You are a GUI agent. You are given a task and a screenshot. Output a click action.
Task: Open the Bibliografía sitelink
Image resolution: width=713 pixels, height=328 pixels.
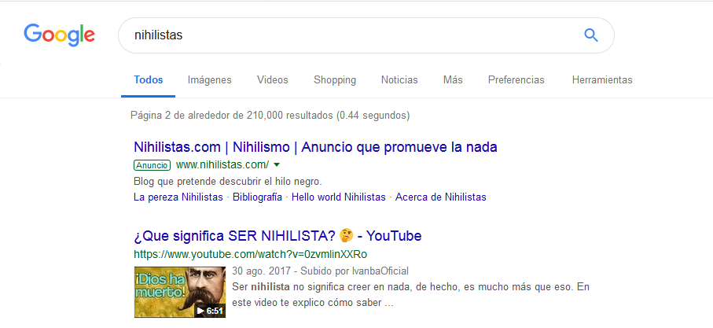[x=257, y=197]
